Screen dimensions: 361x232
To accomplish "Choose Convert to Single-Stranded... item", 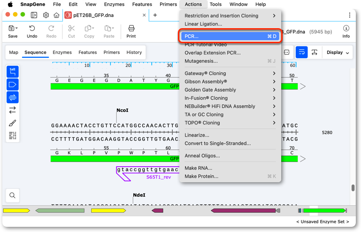I will (230, 143).
